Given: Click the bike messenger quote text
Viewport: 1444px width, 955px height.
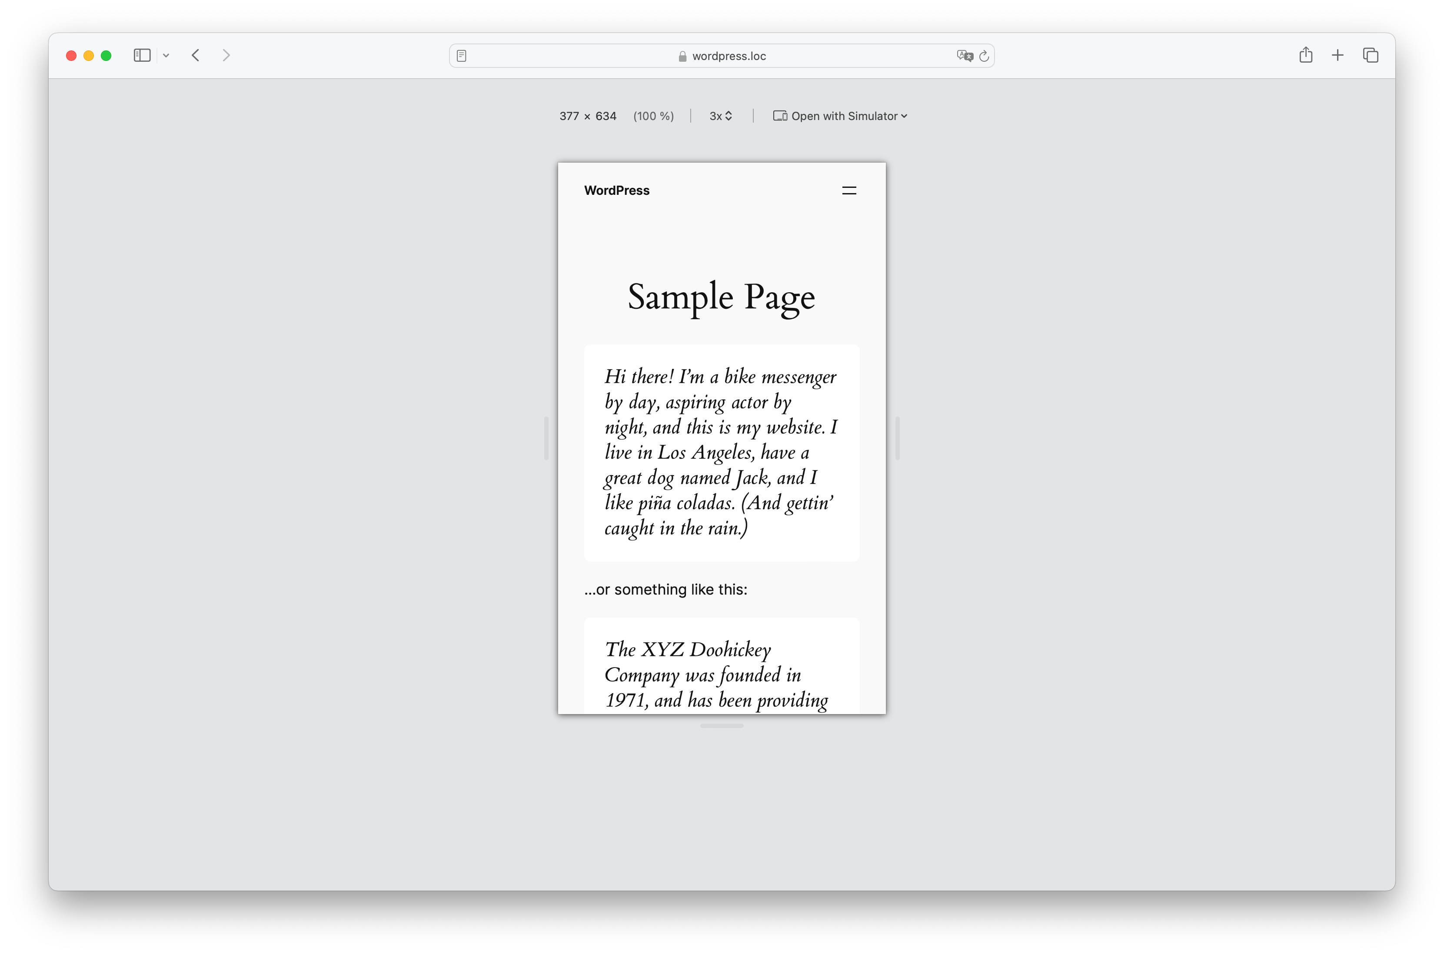Looking at the screenshot, I should click(x=722, y=452).
